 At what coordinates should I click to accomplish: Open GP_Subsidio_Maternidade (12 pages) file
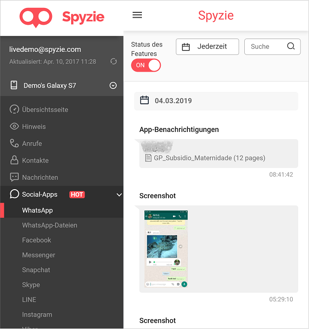[210, 158]
